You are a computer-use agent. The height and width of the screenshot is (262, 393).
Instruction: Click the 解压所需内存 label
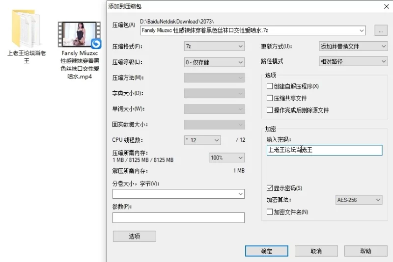130,171
